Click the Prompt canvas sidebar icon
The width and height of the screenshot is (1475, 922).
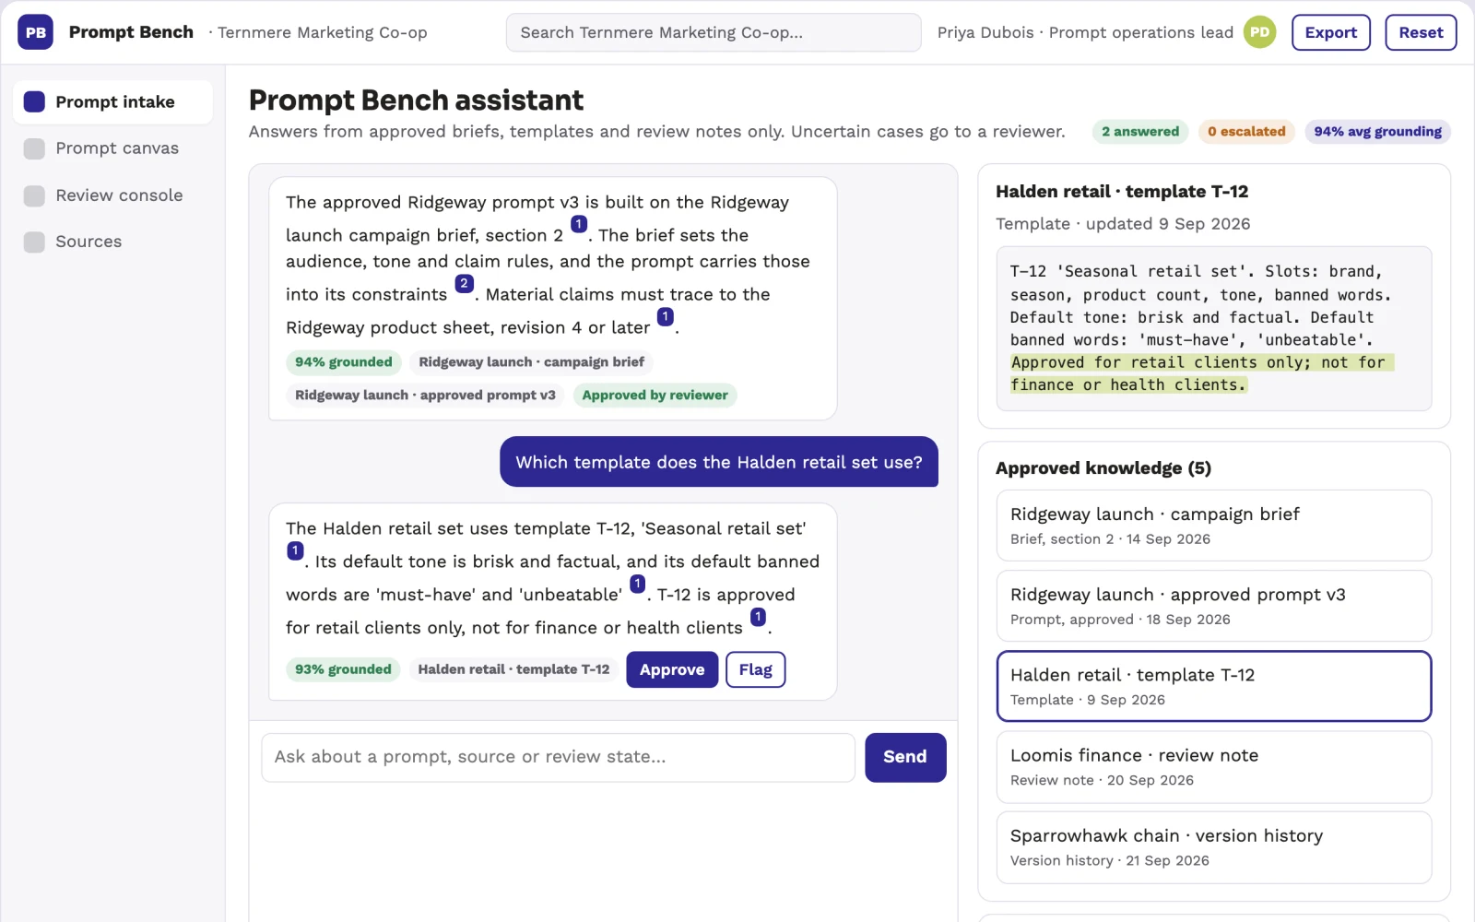[34, 148]
